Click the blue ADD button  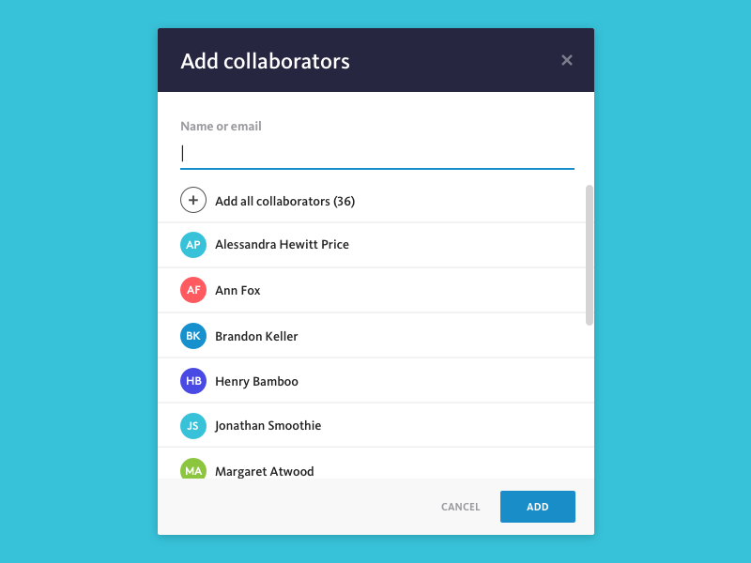(x=537, y=507)
